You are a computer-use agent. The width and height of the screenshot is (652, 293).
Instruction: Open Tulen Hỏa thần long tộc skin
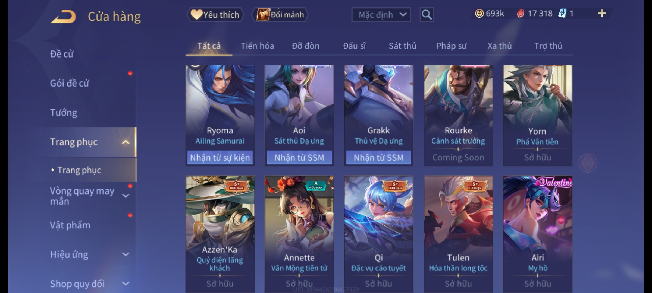coord(458,234)
